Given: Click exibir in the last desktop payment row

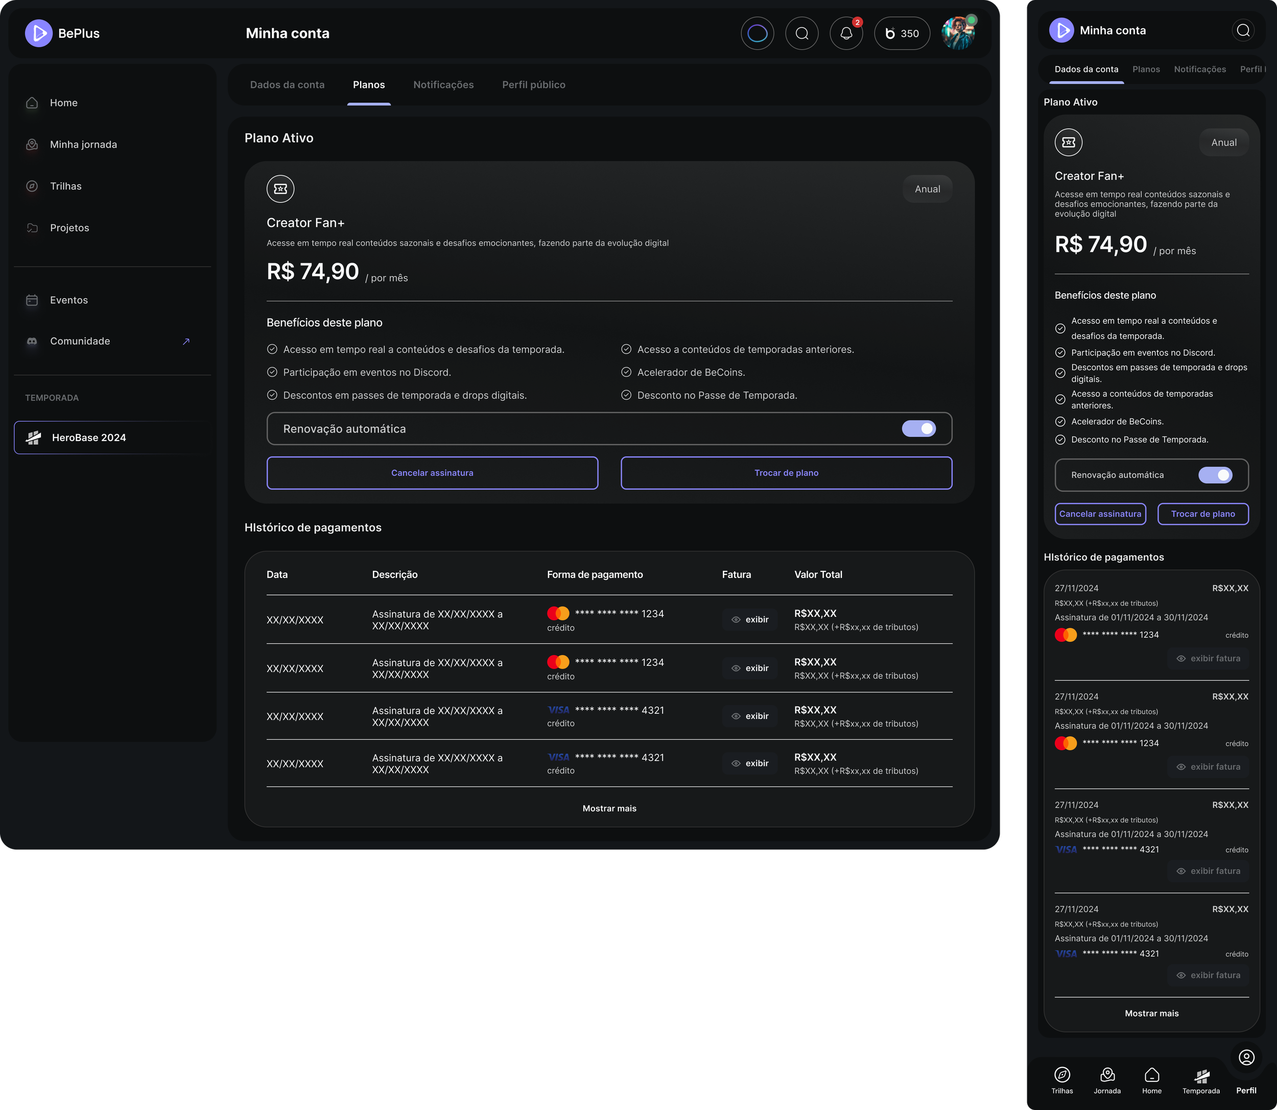Looking at the screenshot, I should [x=749, y=763].
